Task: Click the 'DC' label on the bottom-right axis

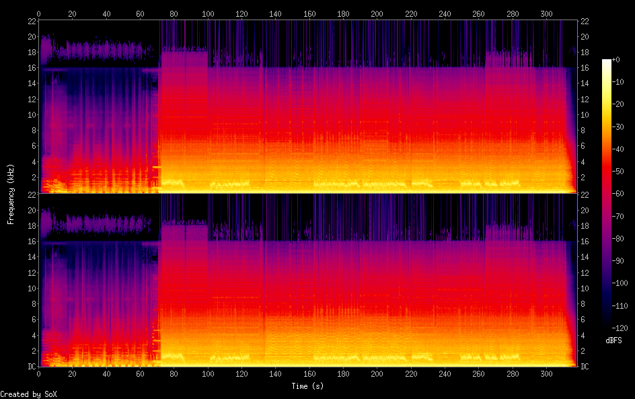Action: 586,367
